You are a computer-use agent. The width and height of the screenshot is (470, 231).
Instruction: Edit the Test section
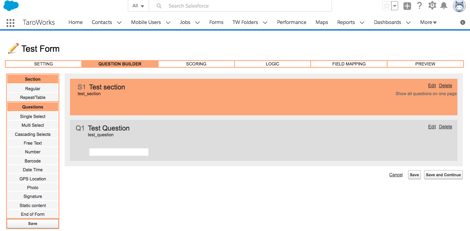pos(432,86)
